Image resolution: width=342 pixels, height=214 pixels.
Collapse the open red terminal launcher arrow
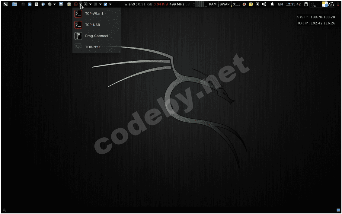(81, 4)
